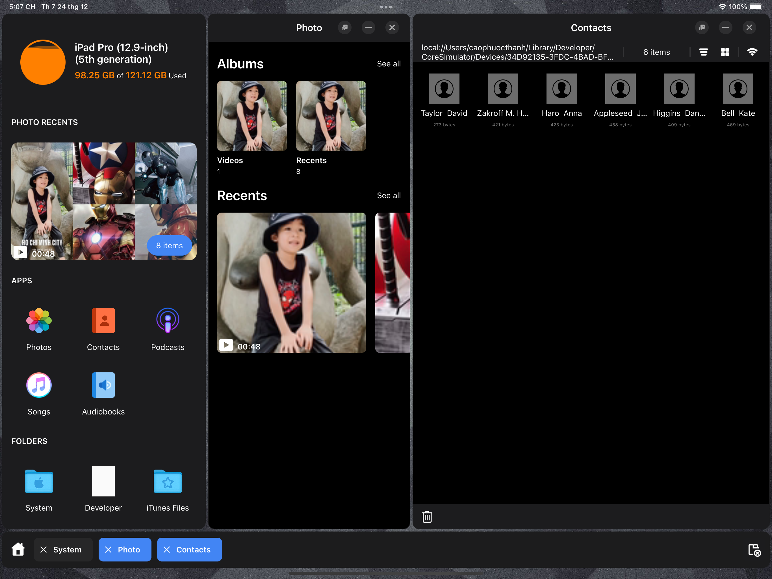The image size is (772, 579).
Task: Click the 8 items badge in Photo Recents
Action: point(169,245)
